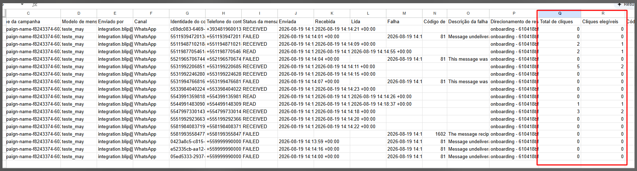Viewport: 637px width, 171px height.
Task: Select column F header
Action: point(151,13)
